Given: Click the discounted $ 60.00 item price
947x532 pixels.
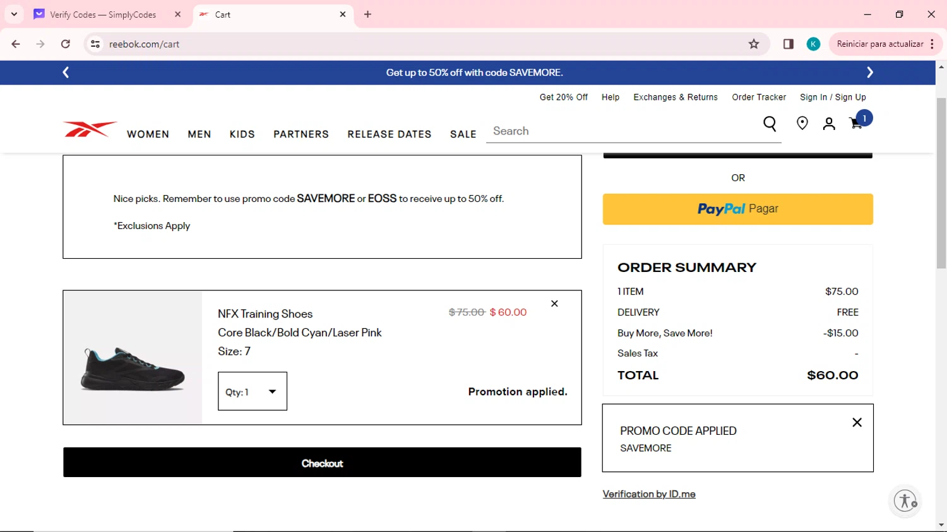Looking at the screenshot, I should [x=508, y=312].
